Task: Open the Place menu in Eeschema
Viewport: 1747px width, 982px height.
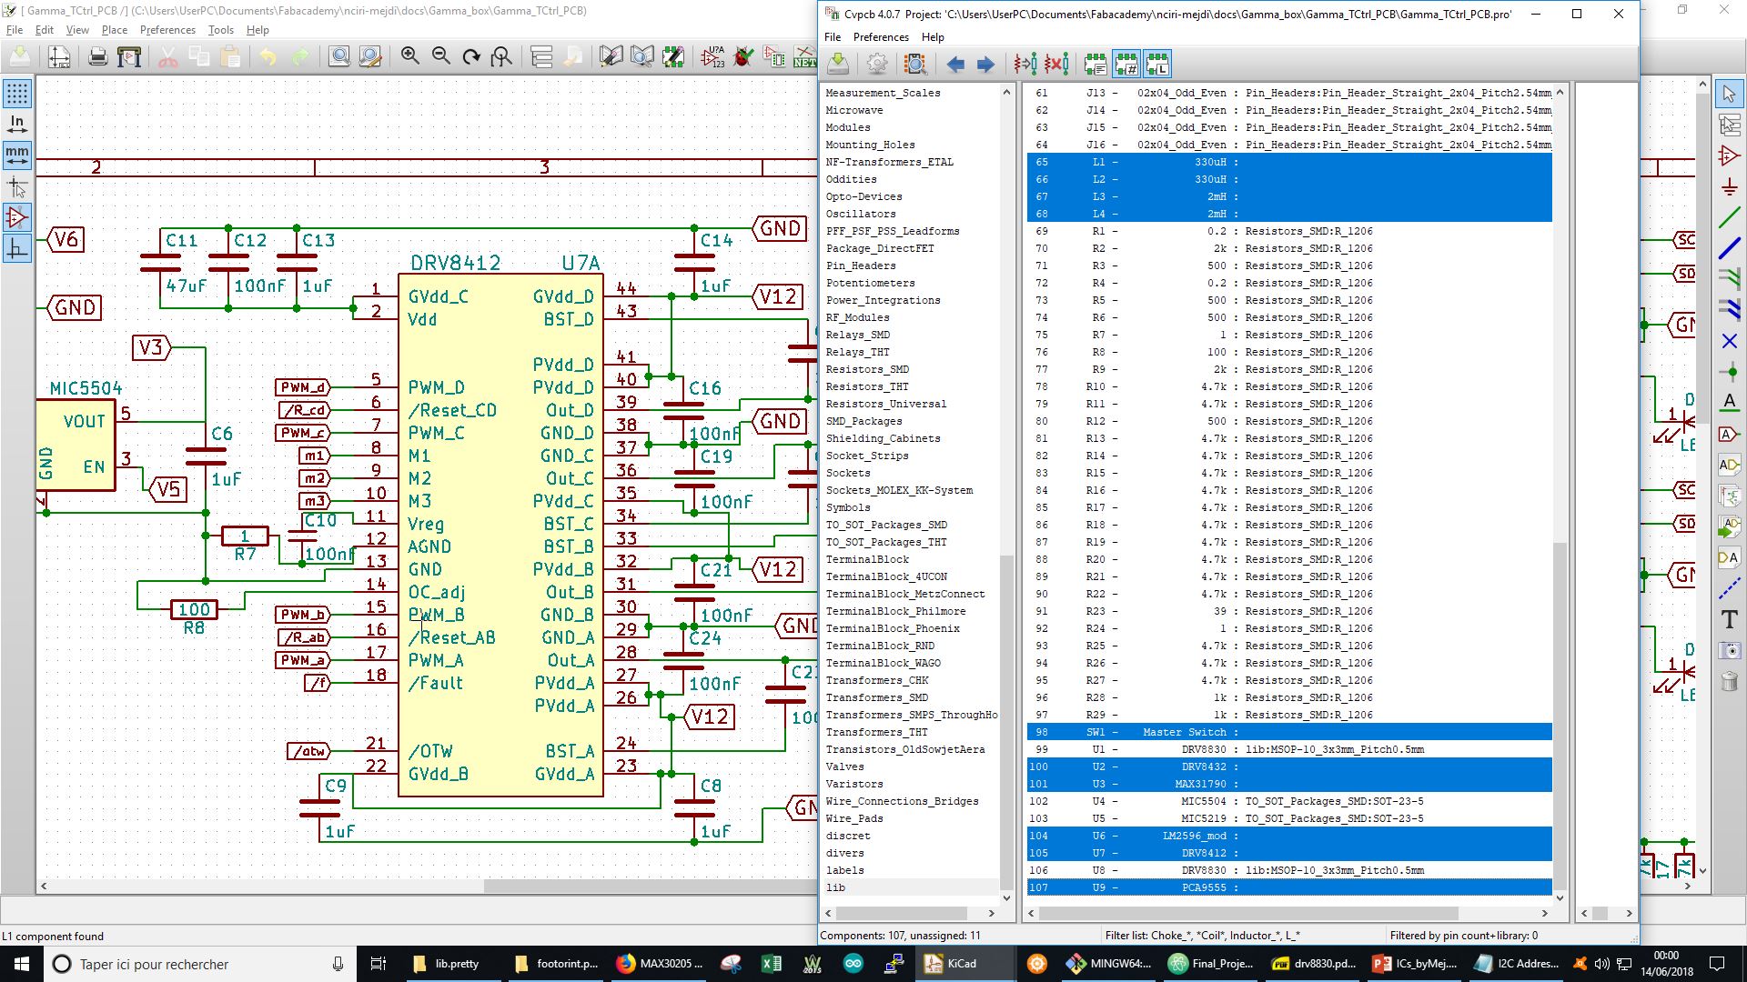Action: [114, 30]
